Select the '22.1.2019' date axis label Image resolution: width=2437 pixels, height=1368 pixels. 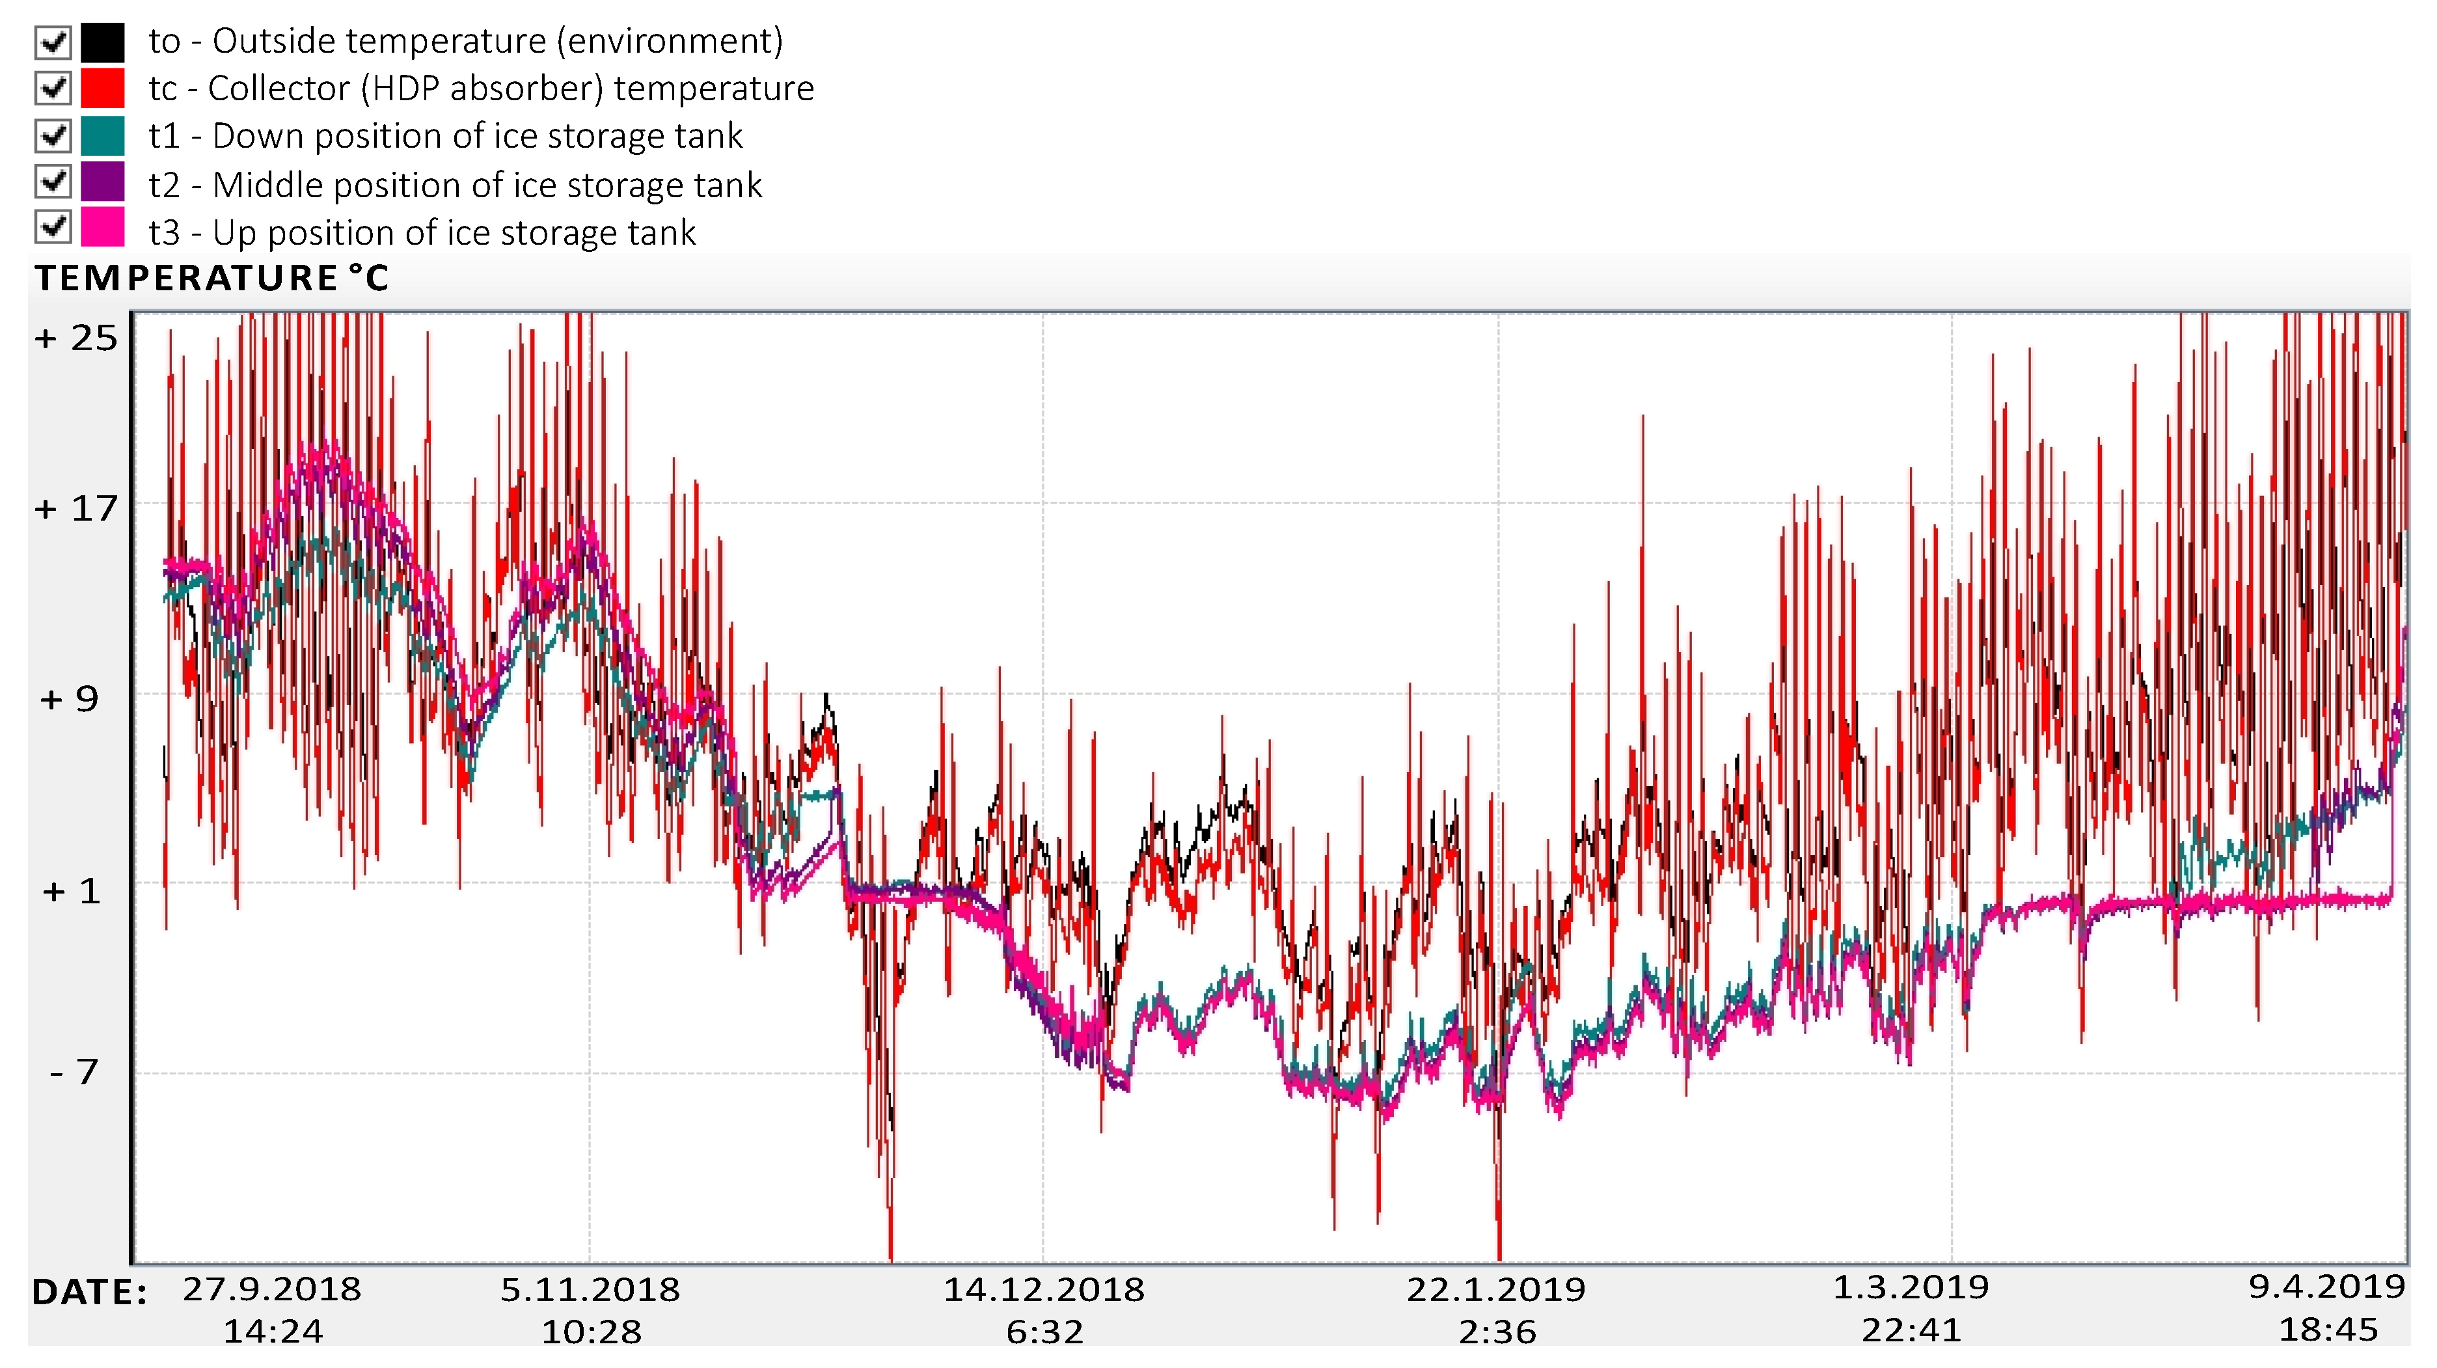click(x=1495, y=1289)
